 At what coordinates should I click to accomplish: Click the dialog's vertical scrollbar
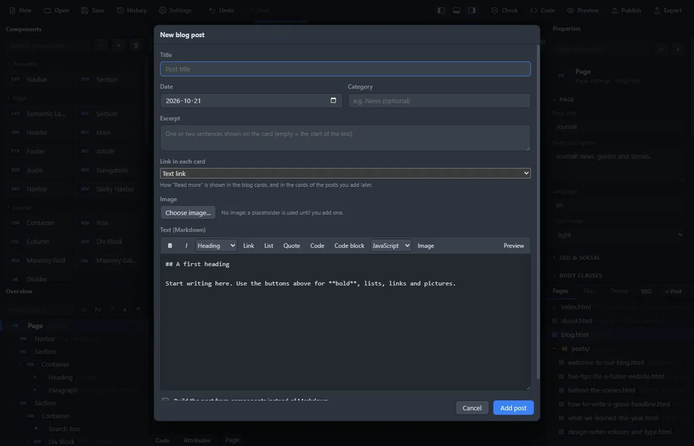coord(538,213)
